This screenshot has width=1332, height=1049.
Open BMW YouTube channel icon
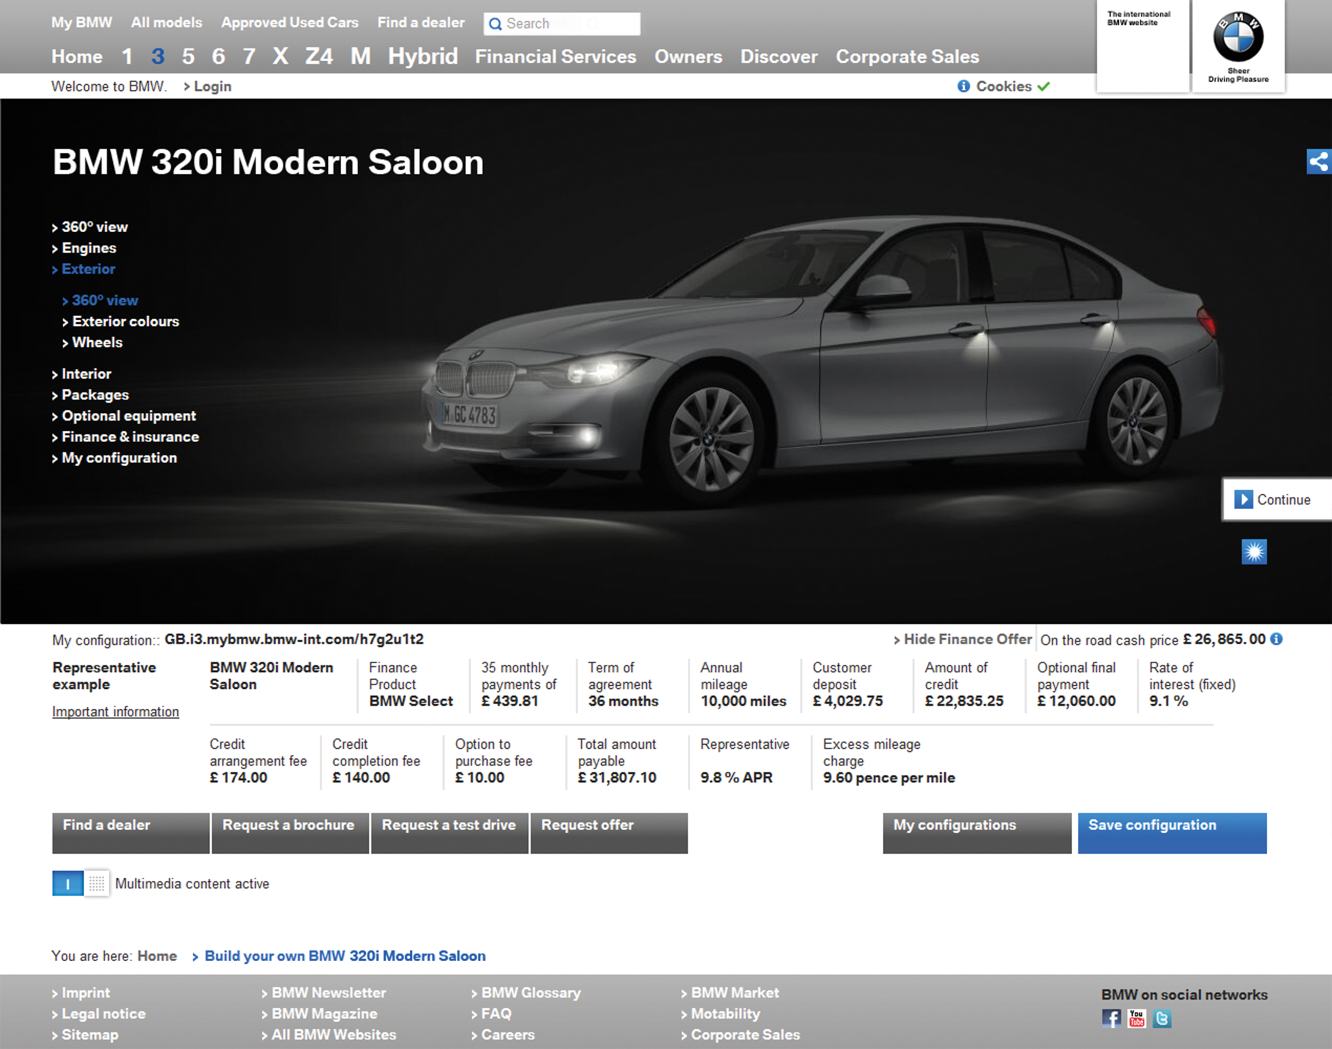1137,1017
